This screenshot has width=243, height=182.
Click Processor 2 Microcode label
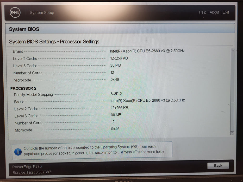pyautogui.click(x=23, y=130)
